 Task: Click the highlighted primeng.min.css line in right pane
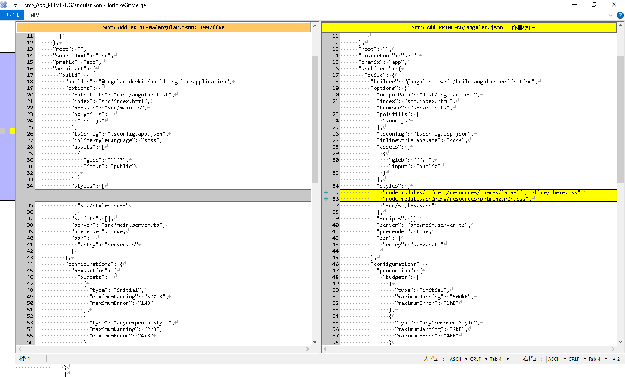point(456,199)
